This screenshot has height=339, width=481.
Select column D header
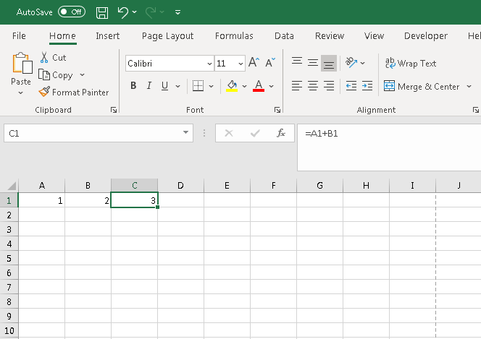[180, 186]
